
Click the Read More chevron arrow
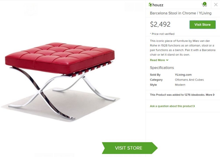click(167, 60)
